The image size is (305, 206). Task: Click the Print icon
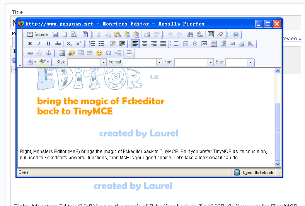147,34
